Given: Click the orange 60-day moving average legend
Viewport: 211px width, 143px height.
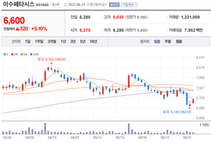Looking at the screenshot, I should pyautogui.click(x=24, y=54).
